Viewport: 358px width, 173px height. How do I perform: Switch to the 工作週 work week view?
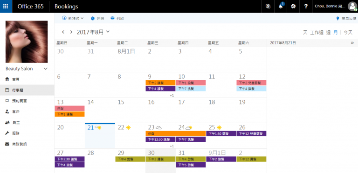click(x=317, y=33)
